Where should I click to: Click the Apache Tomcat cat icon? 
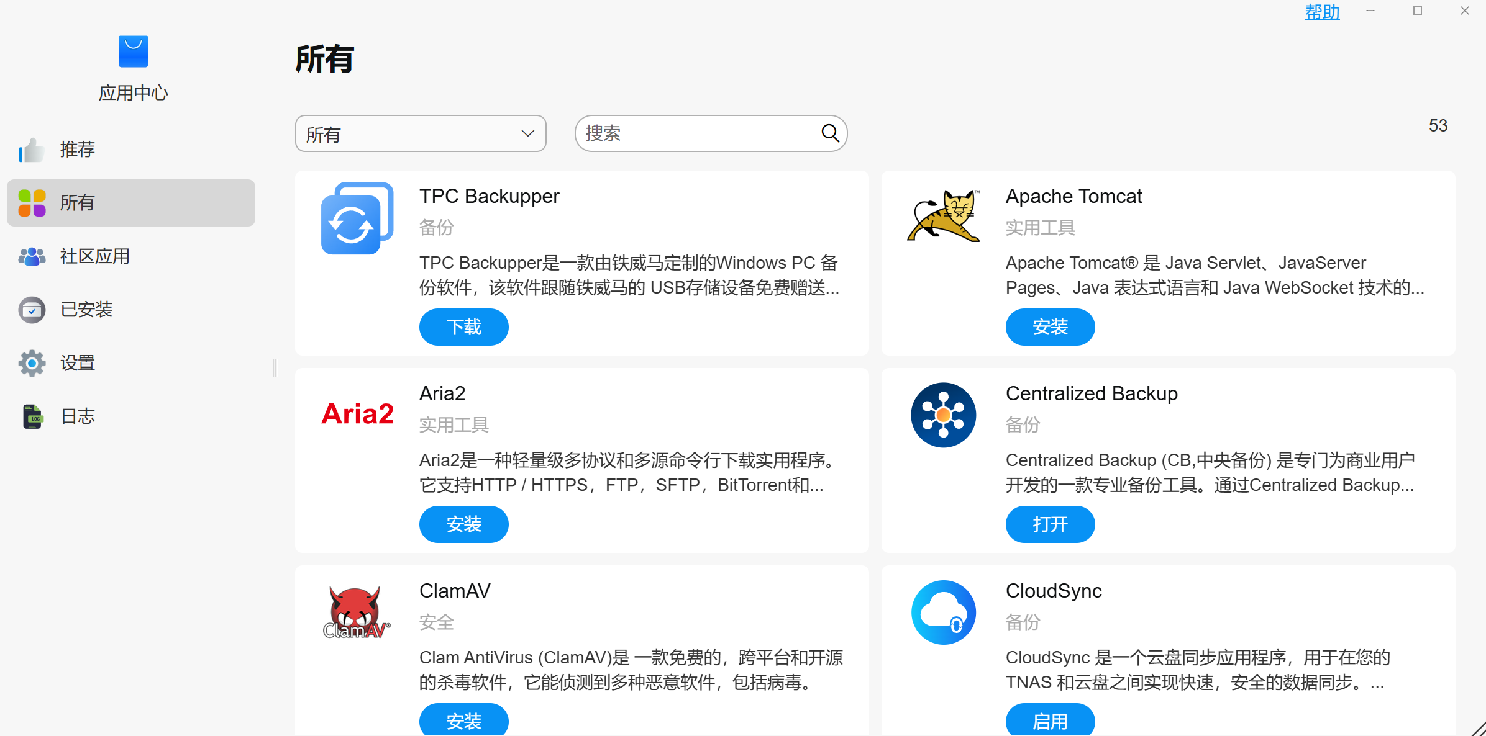tap(943, 215)
